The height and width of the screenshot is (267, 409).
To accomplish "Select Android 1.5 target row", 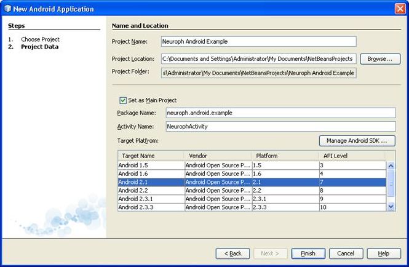I will [x=150, y=165].
